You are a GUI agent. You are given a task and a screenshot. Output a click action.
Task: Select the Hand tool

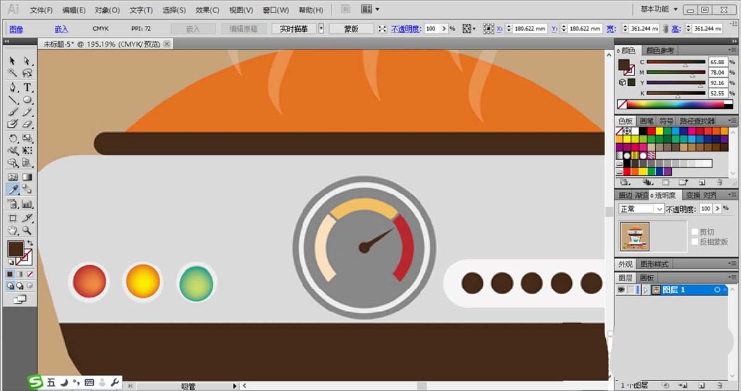(12, 231)
